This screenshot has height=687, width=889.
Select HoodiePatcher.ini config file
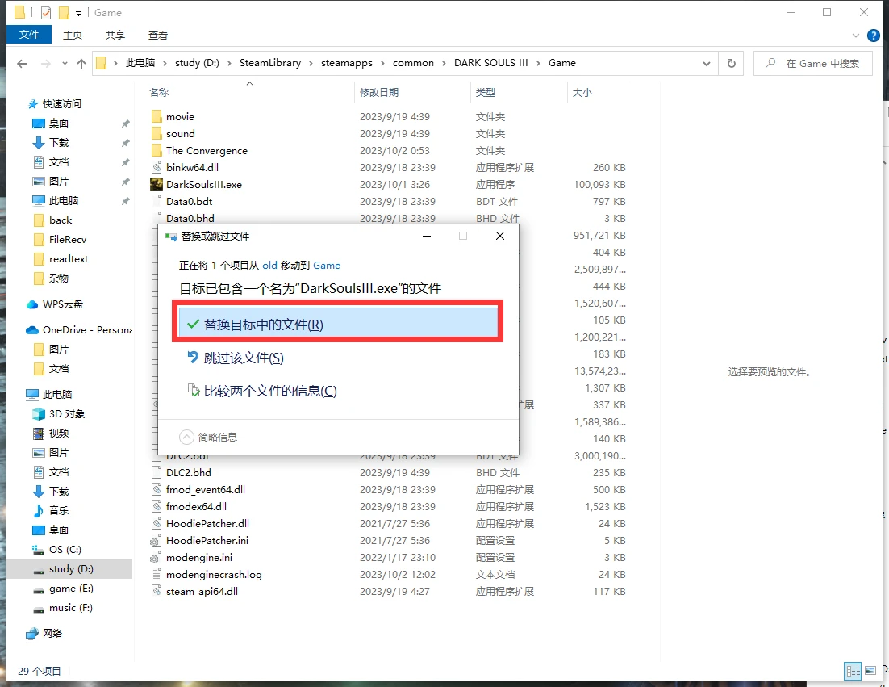[x=207, y=541]
